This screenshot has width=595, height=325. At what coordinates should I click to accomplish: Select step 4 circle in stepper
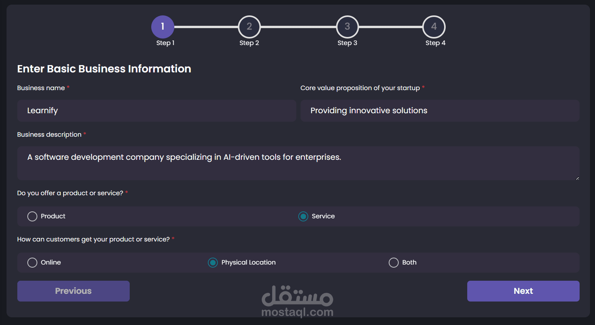coord(434,27)
